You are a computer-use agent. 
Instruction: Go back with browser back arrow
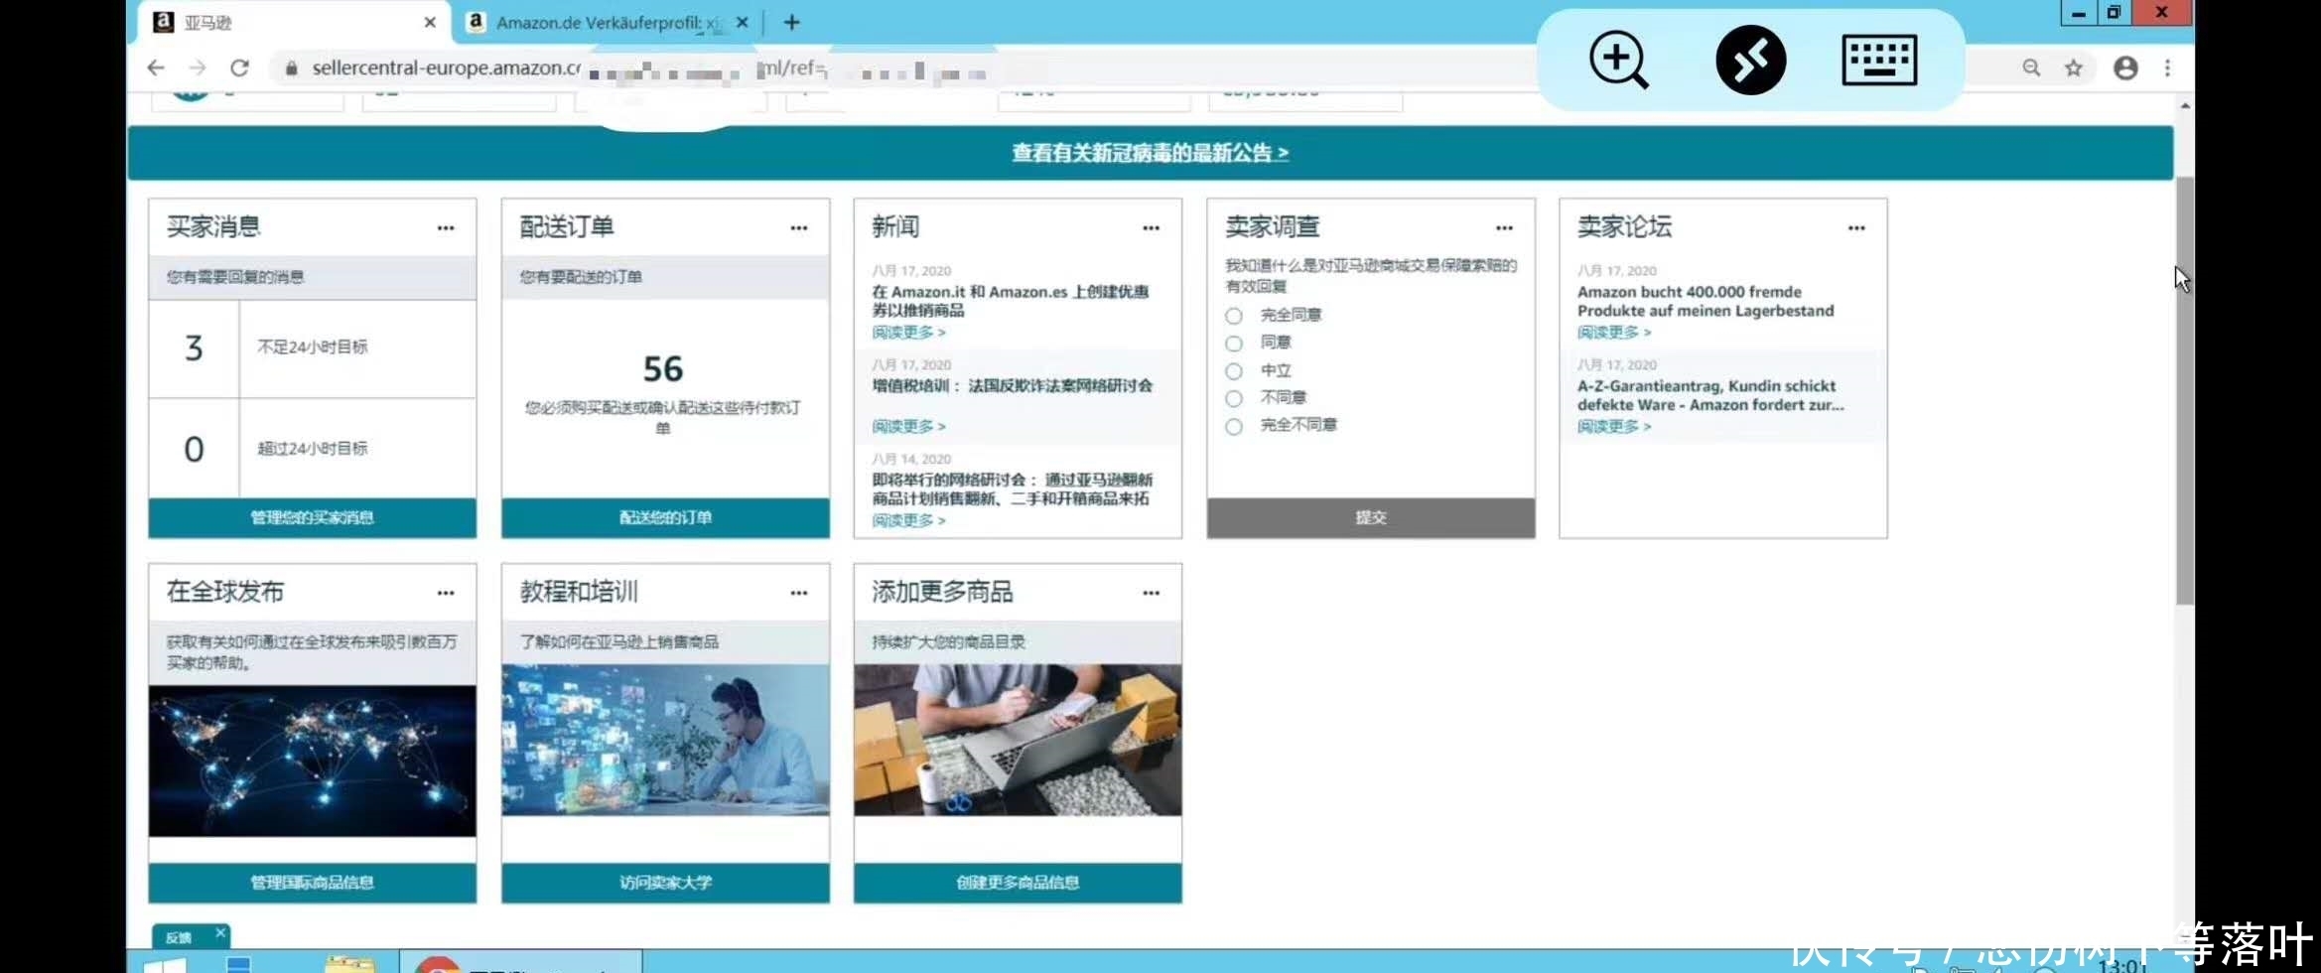pos(156,69)
